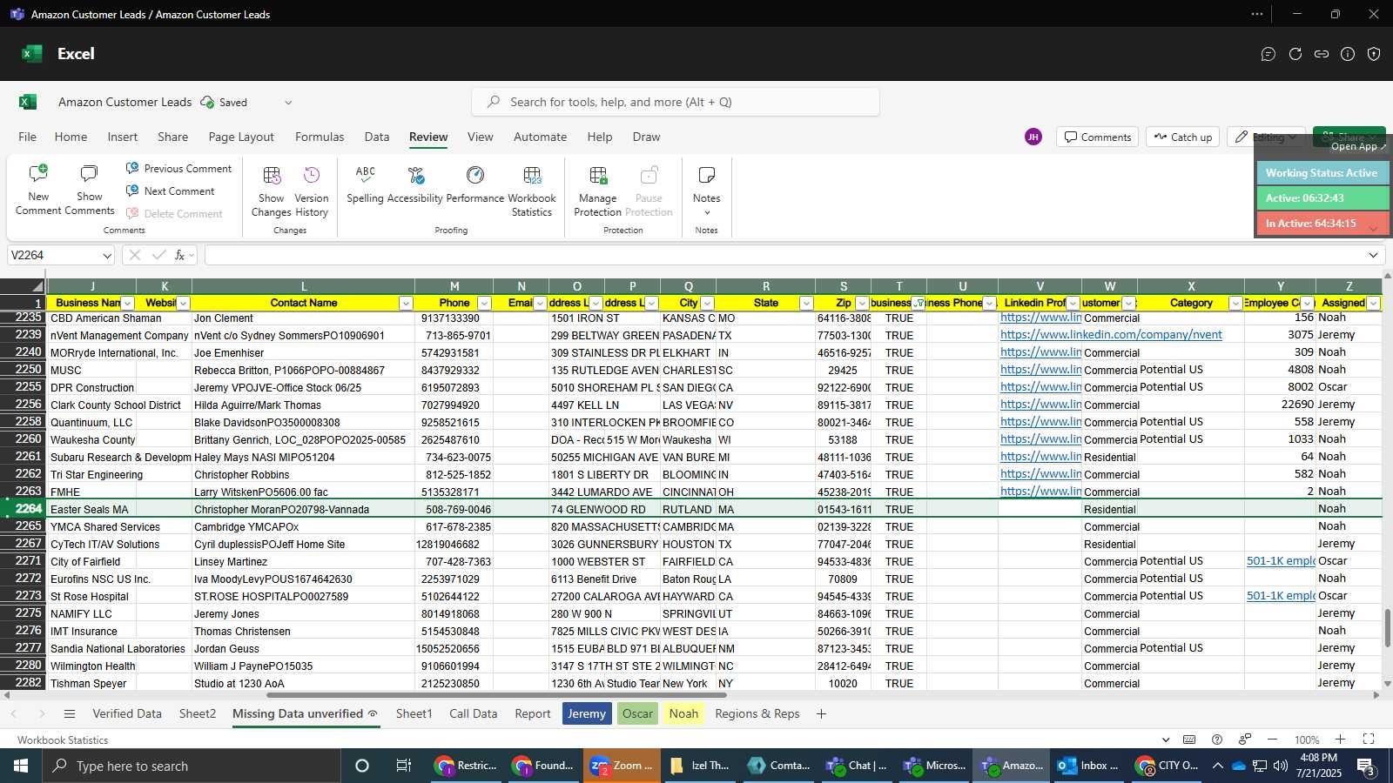The width and height of the screenshot is (1393, 783).
Task: Open Business Name column filter
Action: click(128, 303)
